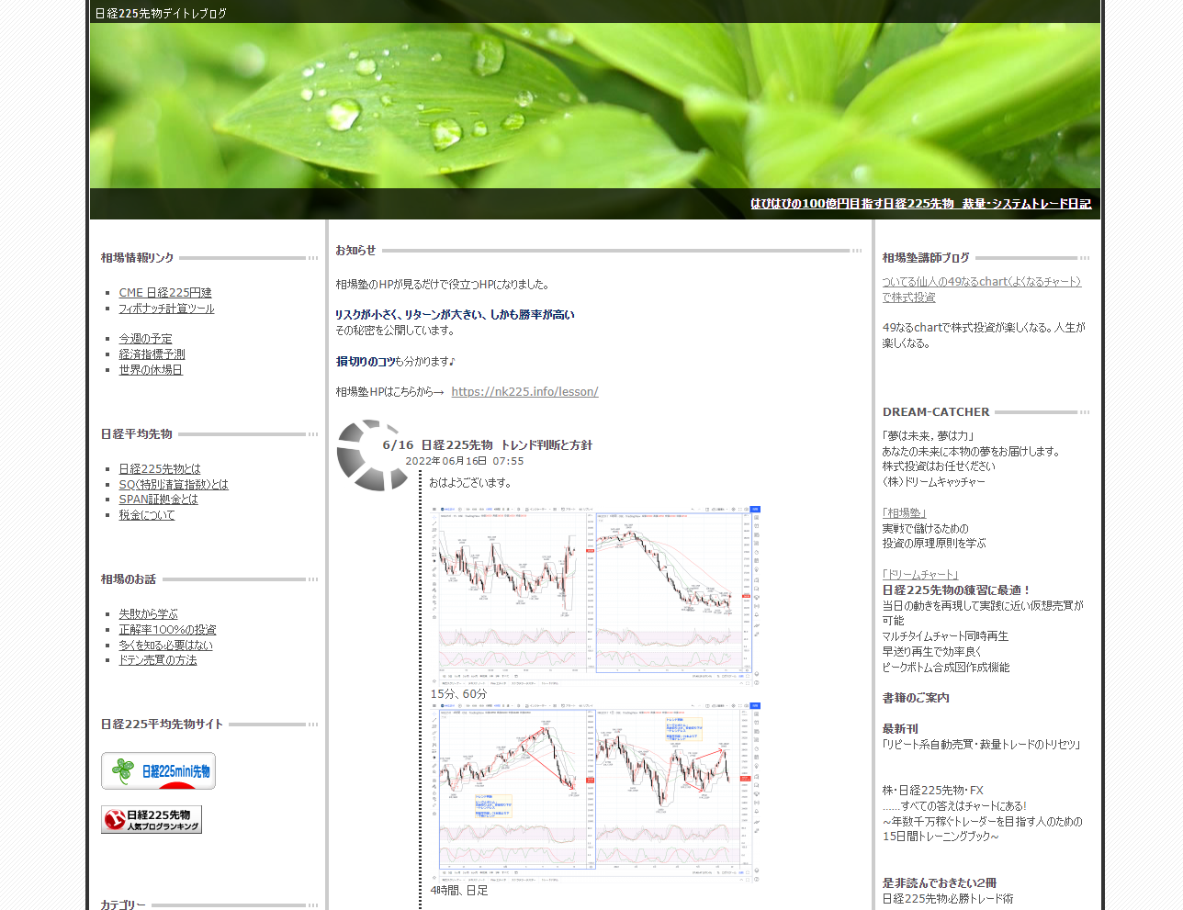The image size is (1183, 910).
Task: Open ドテン売買の方法 article
Action: (158, 660)
